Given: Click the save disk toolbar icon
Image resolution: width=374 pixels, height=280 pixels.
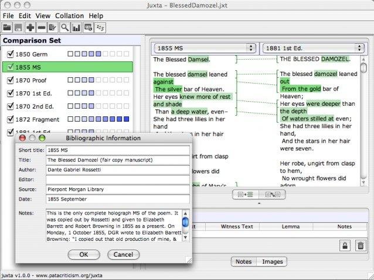Looking at the screenshot, I should 18,27.
